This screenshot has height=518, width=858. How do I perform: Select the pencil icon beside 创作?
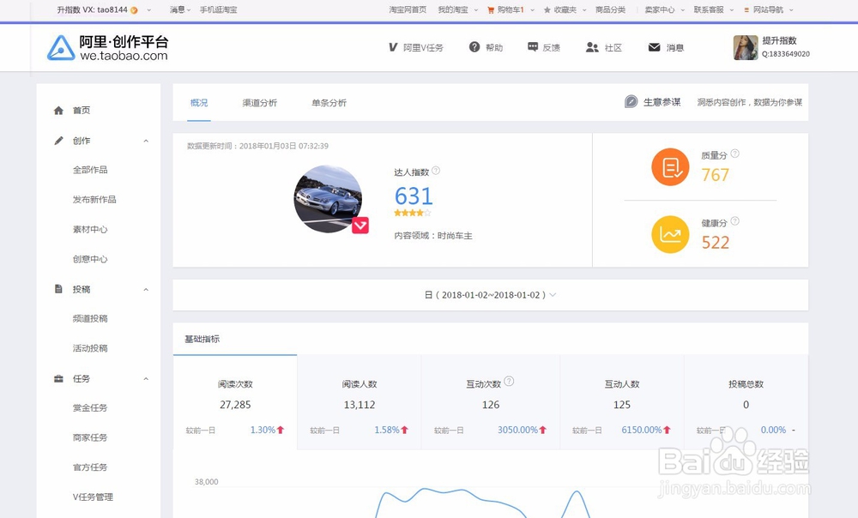[58, 140]
